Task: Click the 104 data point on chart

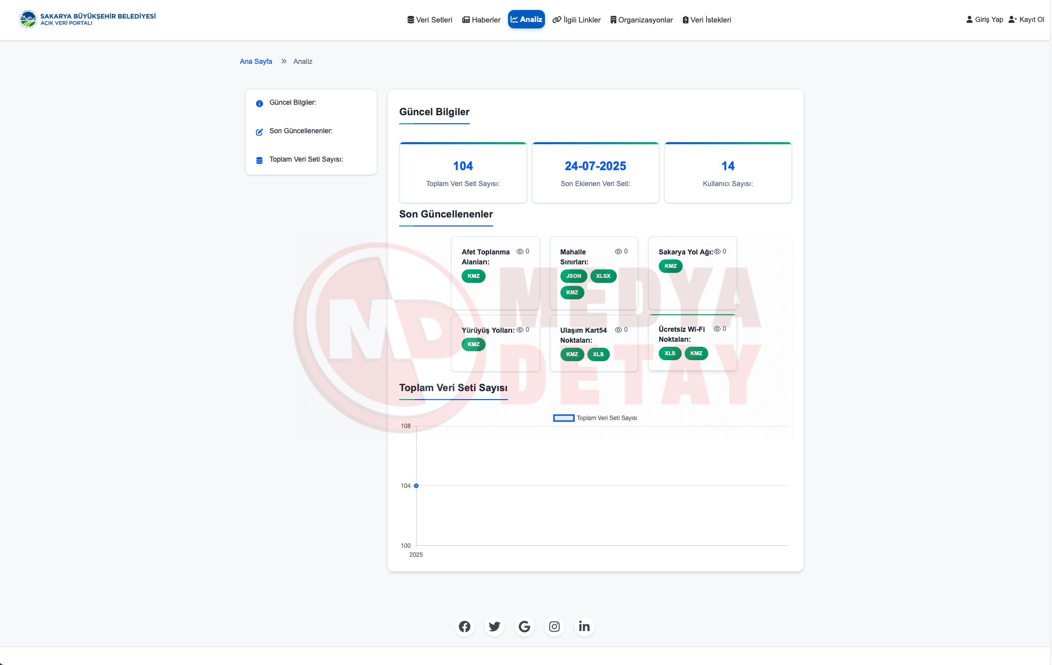Action: [x=416, y=486]
